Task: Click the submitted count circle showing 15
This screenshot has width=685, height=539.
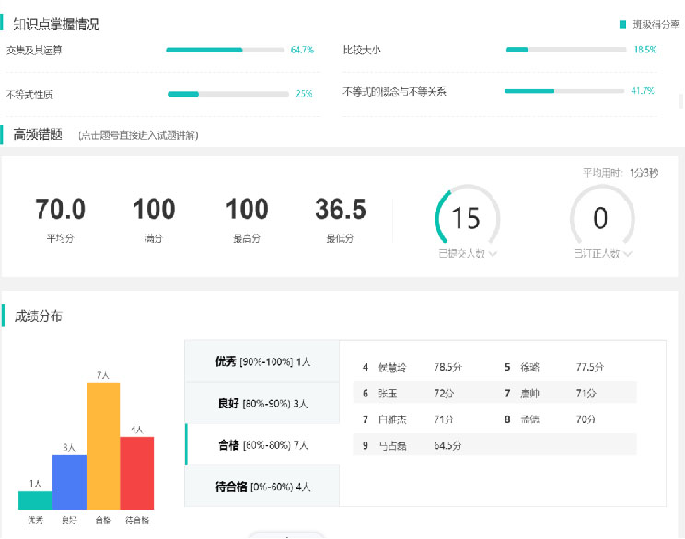Action: (x=467, y=218)
